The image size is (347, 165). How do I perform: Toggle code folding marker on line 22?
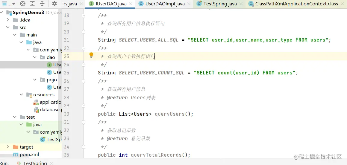(84, 48)
